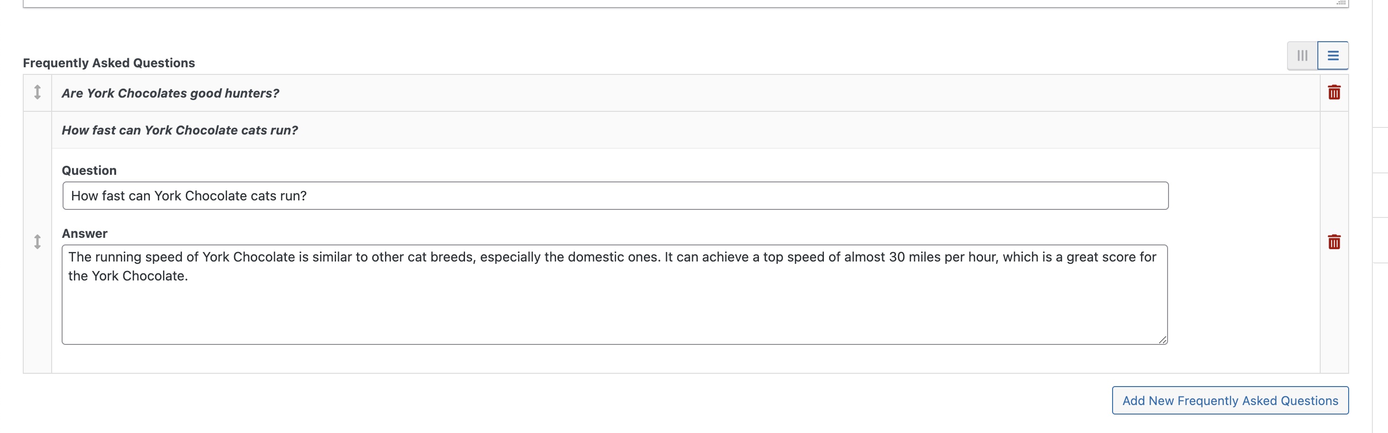
Task: Click resize grip of the top text area
Action: [x=1341, y=3]
